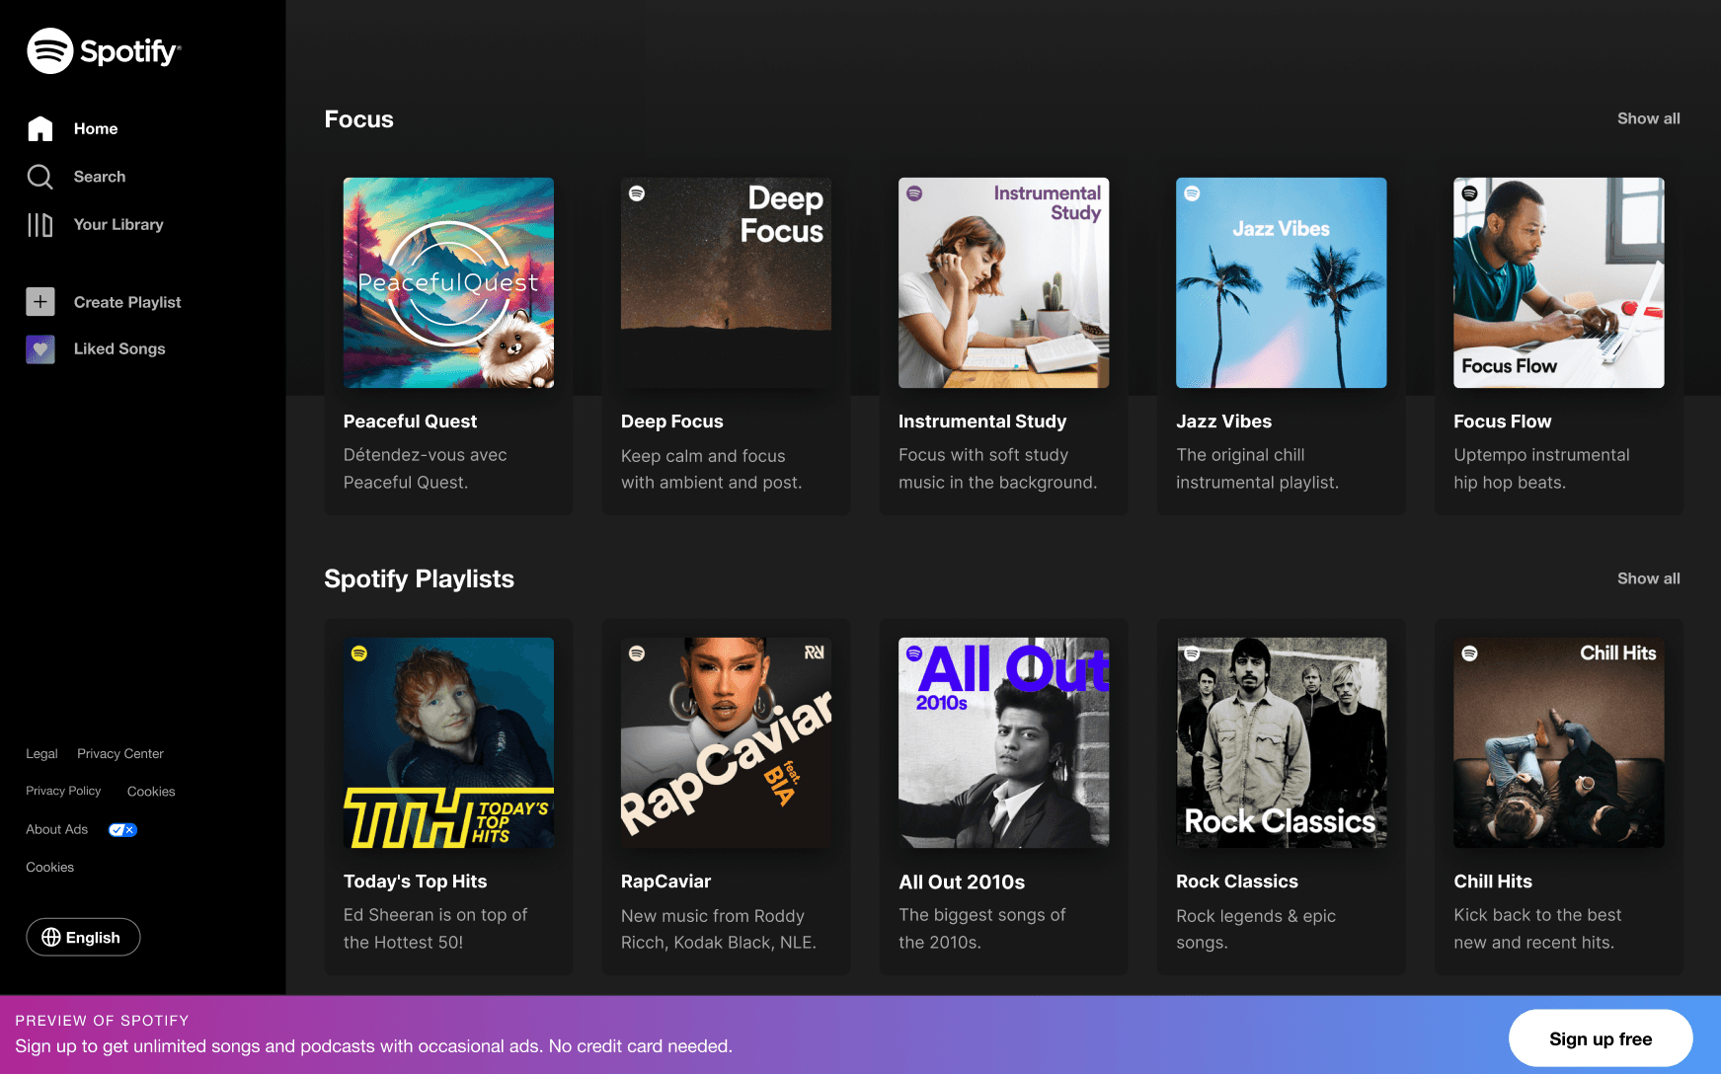The height and width of the screenshot is (1074, 1721).
Task: Click the Focus Flow title text
Action: coord(1502,422)
